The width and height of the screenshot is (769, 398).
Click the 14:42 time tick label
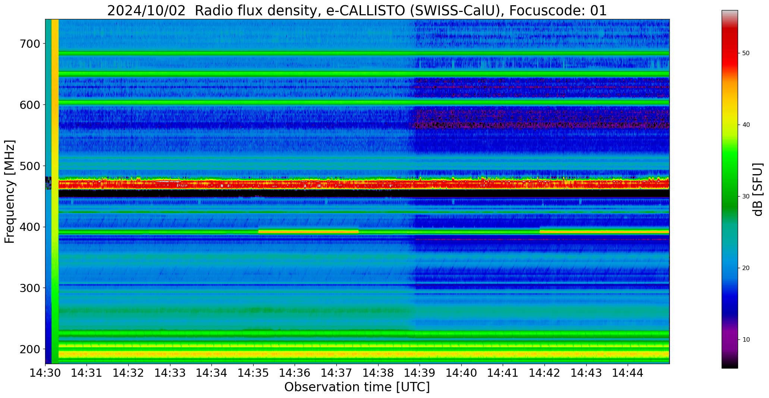point(544,373)
